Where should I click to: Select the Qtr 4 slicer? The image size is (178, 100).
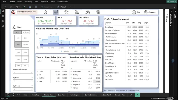point(25,59)
